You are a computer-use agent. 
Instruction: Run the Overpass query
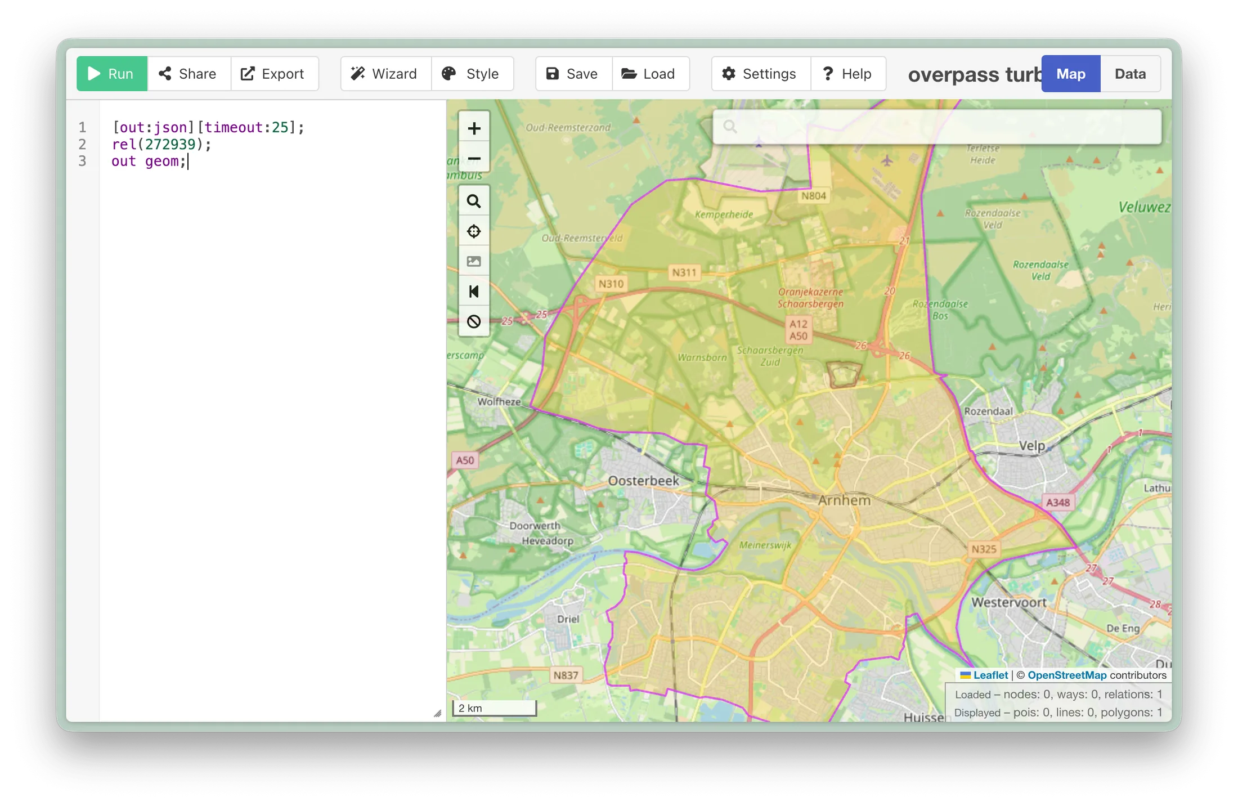coord(111,74)
